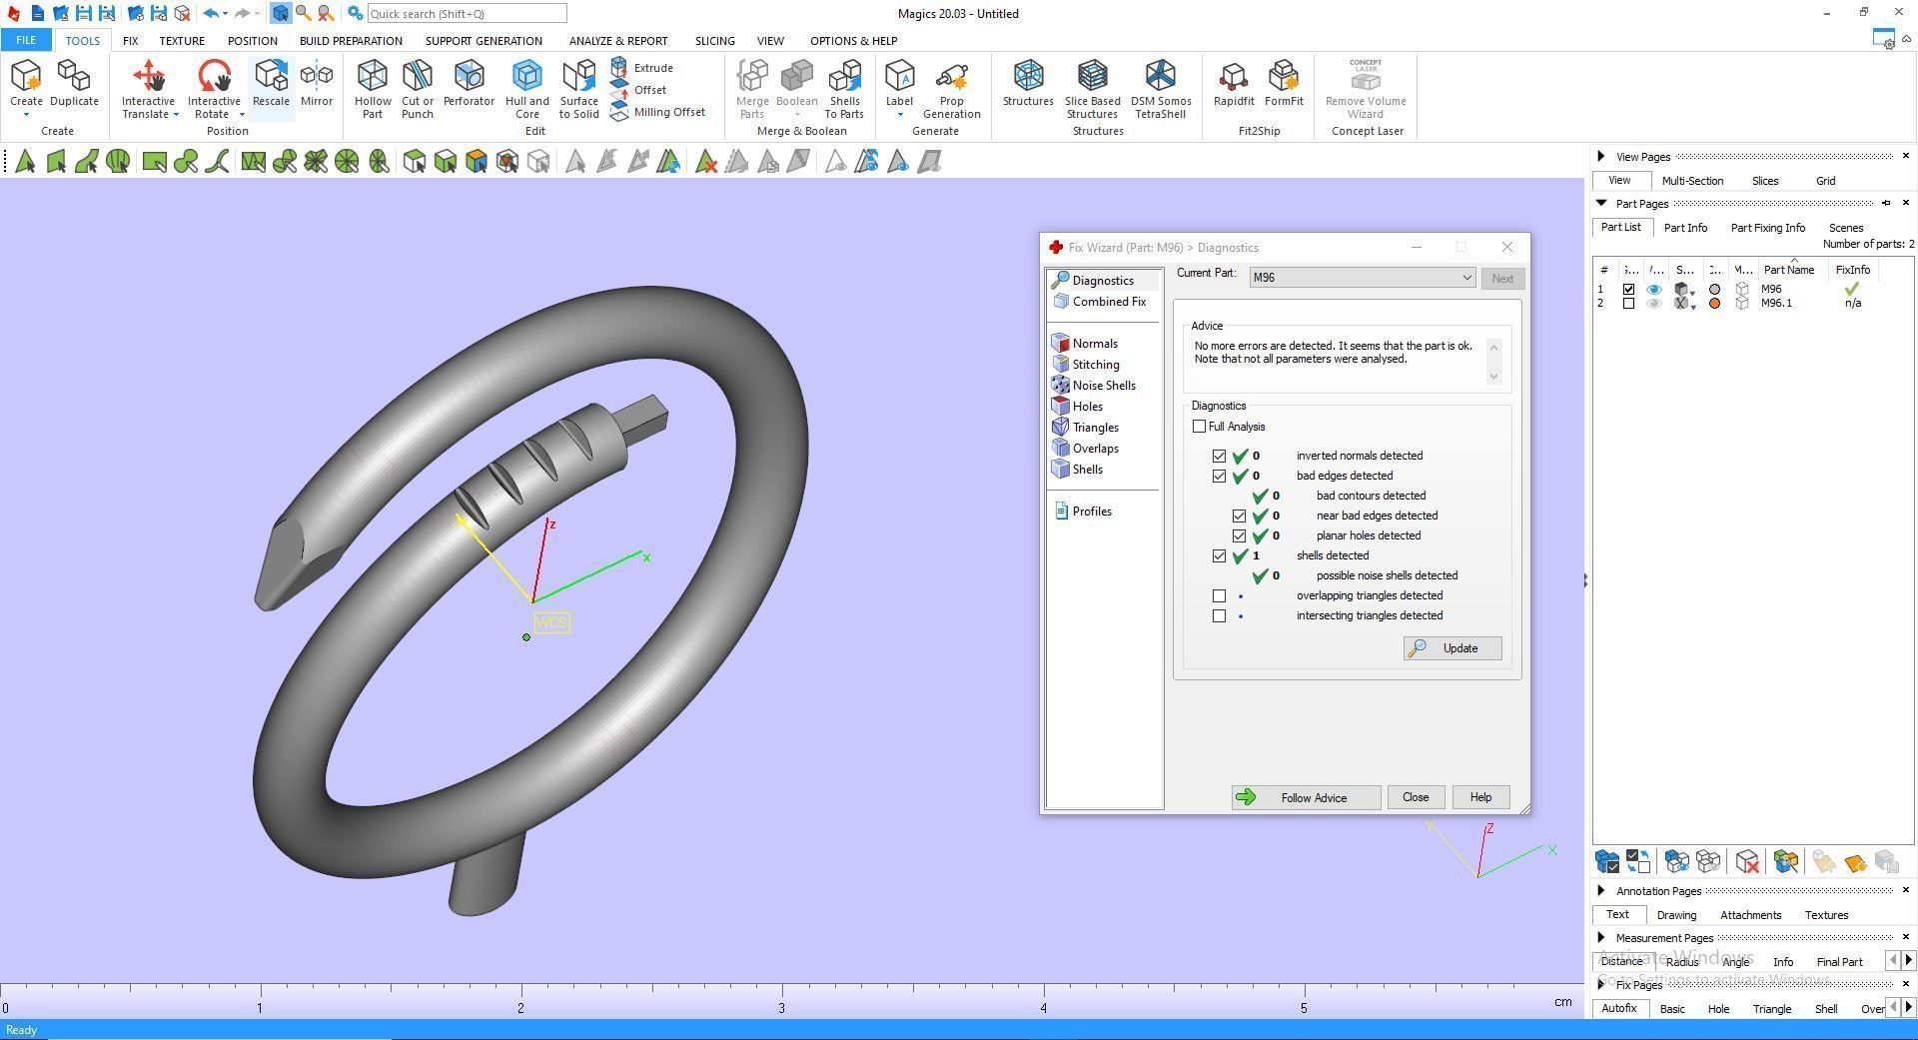1918x1040 pixels.
Task: Open the Prop Generation tool
Action: click(x=951, y=89)
